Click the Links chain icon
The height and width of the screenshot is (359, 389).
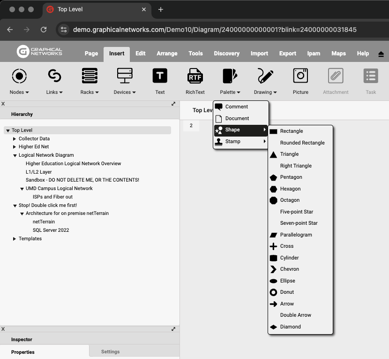coord(54,76)
